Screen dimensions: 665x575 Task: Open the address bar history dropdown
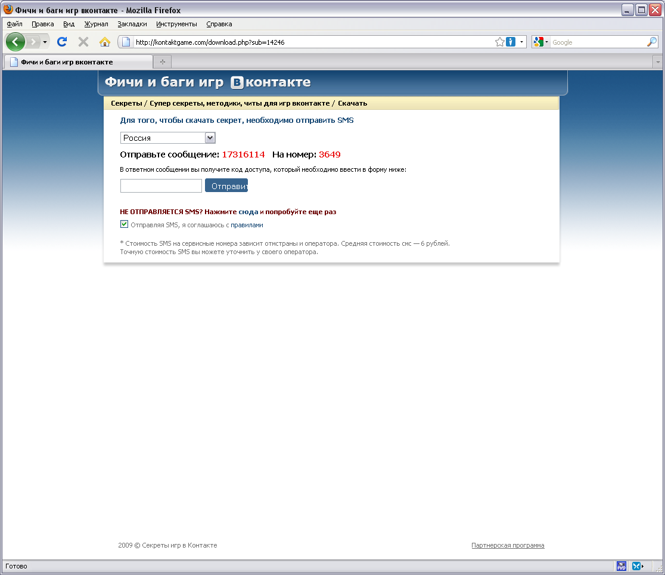pos(521,42)
